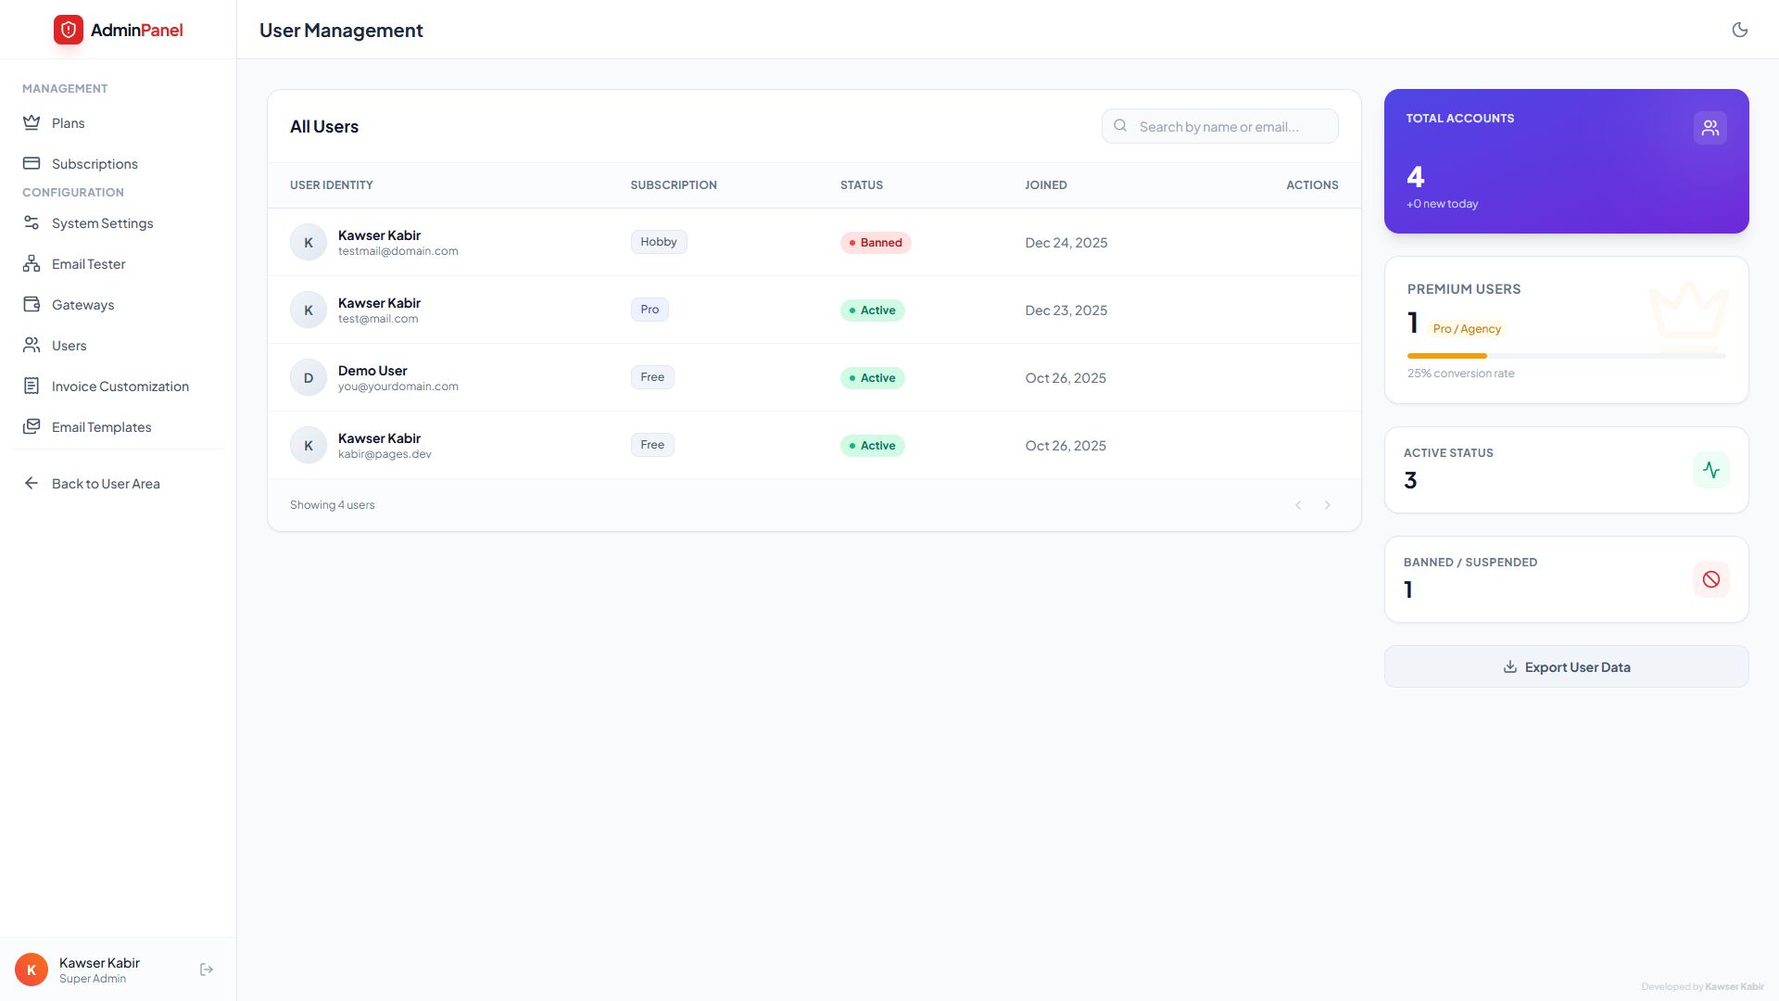Click the System Settings sliders icon
The height and width of the screenshot is (1001, 1779).
[x=32, y=222]
